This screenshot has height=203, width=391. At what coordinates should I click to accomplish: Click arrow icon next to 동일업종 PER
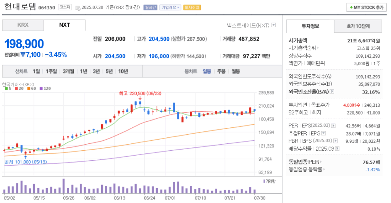click(x=321, y=162)
